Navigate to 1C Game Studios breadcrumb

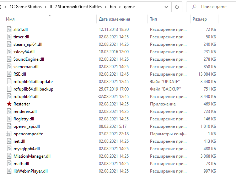point(26,7)
